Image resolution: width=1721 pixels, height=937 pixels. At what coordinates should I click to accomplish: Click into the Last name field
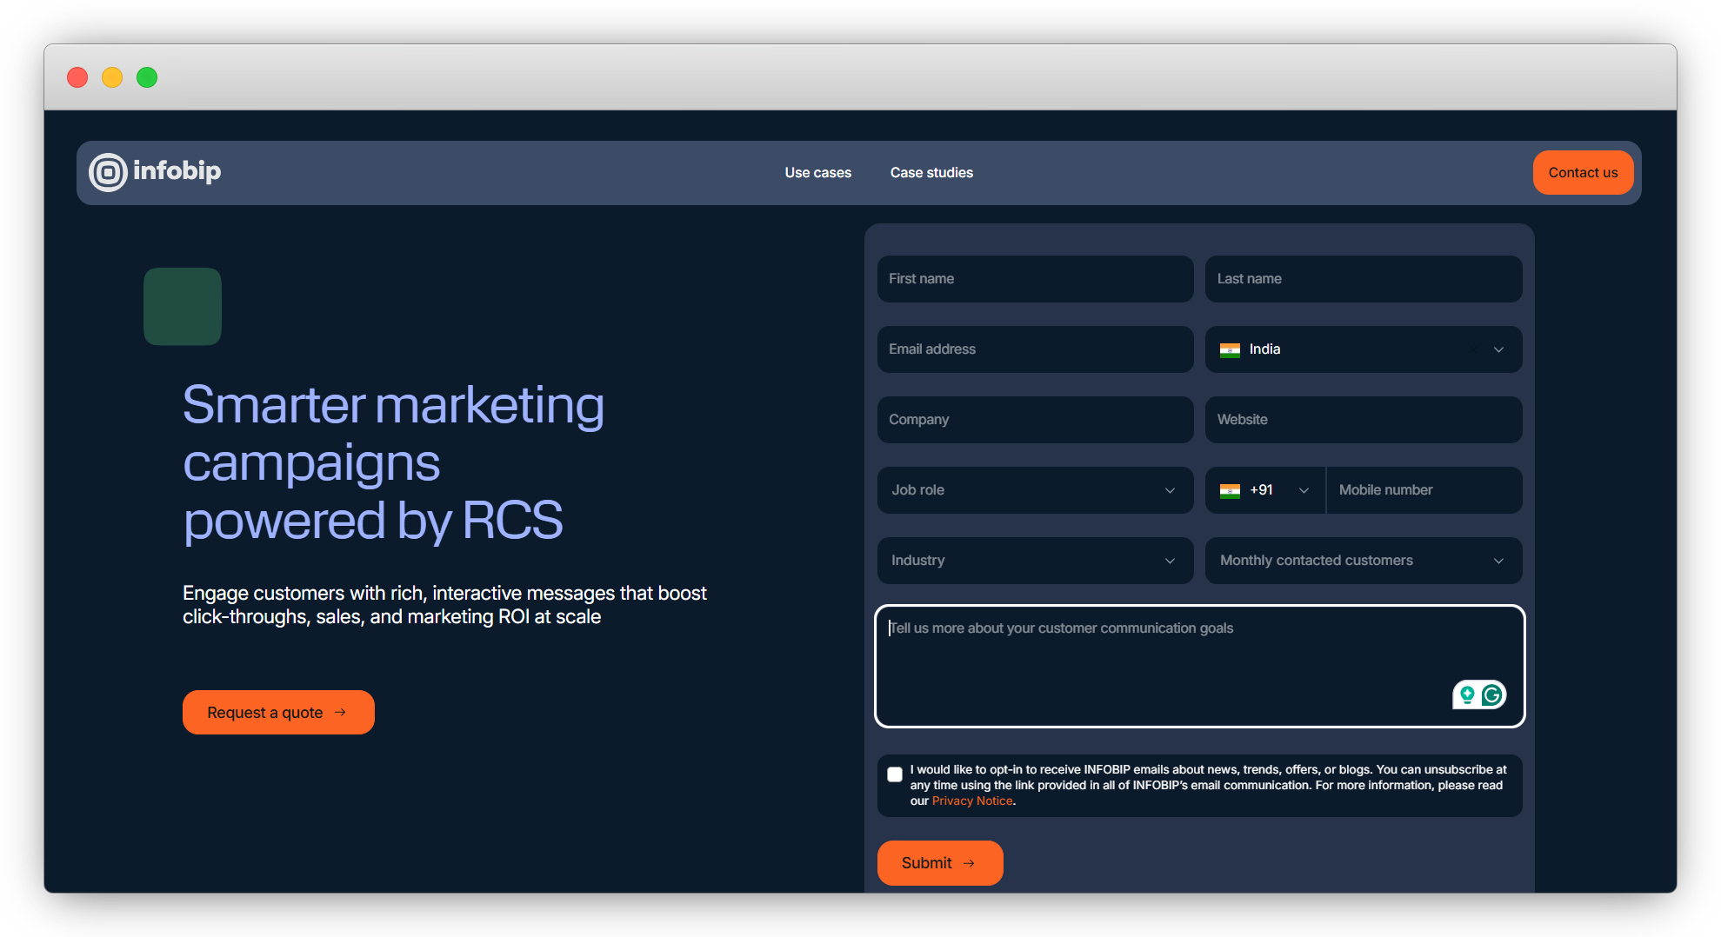click(x=1364, y=279)
